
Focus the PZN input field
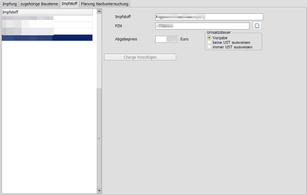[x=202, y=26]
